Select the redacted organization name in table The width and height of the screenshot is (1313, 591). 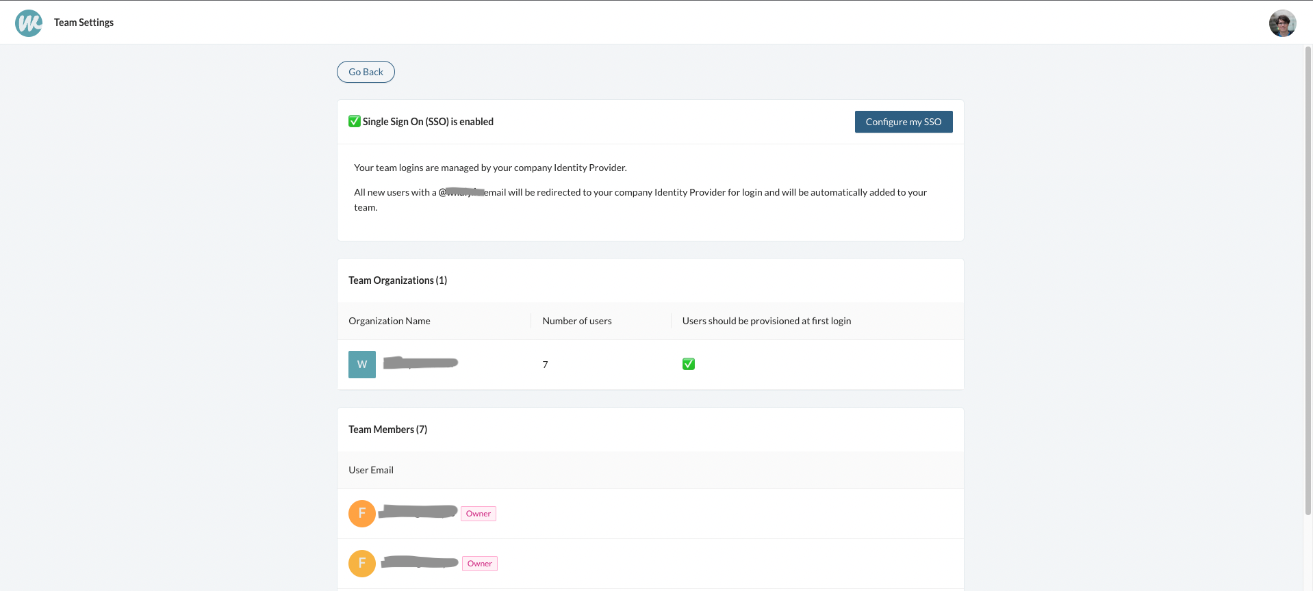pos(420,363)
